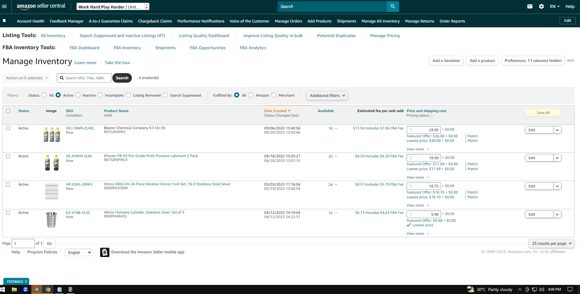Screen dimensions: 580x294
Task: Click the Add a product button
Action: point(482,61)
